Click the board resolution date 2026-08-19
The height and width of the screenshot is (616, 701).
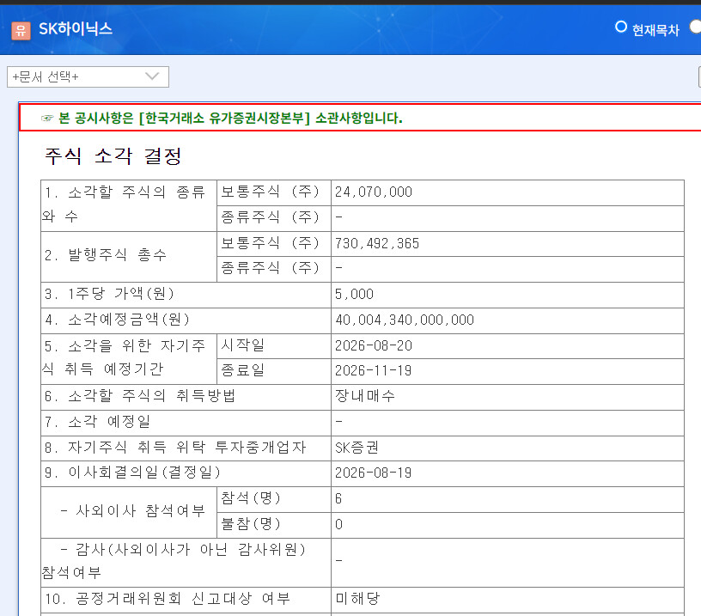[x=374, y=473]
